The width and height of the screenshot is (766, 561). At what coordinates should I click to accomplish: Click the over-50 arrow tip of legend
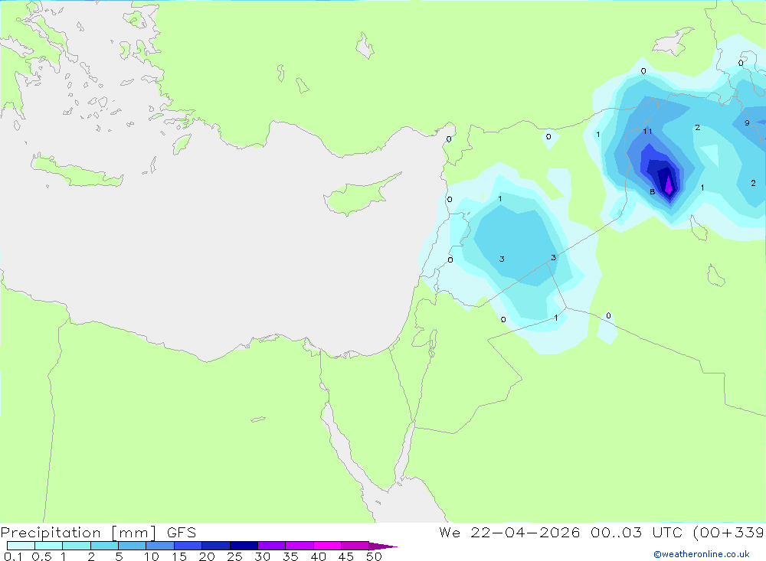pyautogui.click(x=382, y=546)
